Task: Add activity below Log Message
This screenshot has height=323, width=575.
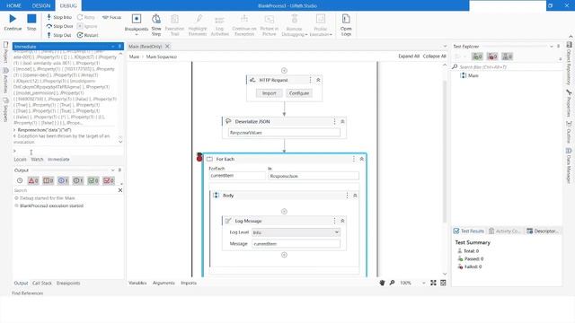Action: coord(284,255)
